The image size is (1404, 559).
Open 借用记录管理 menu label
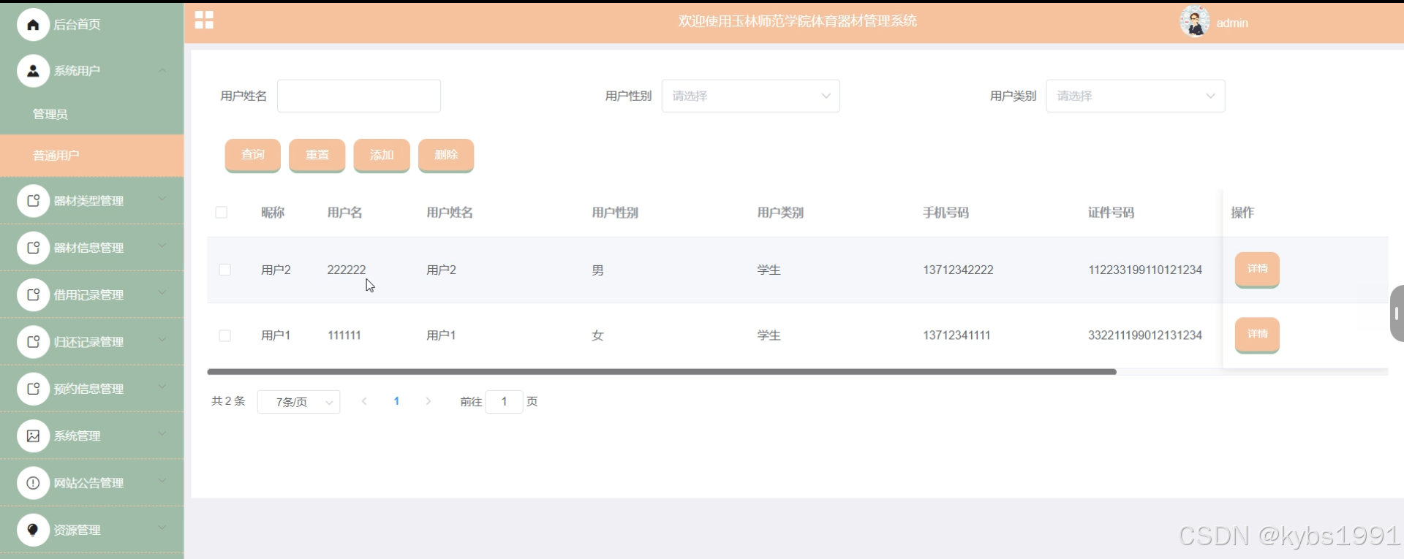[88, 295]
